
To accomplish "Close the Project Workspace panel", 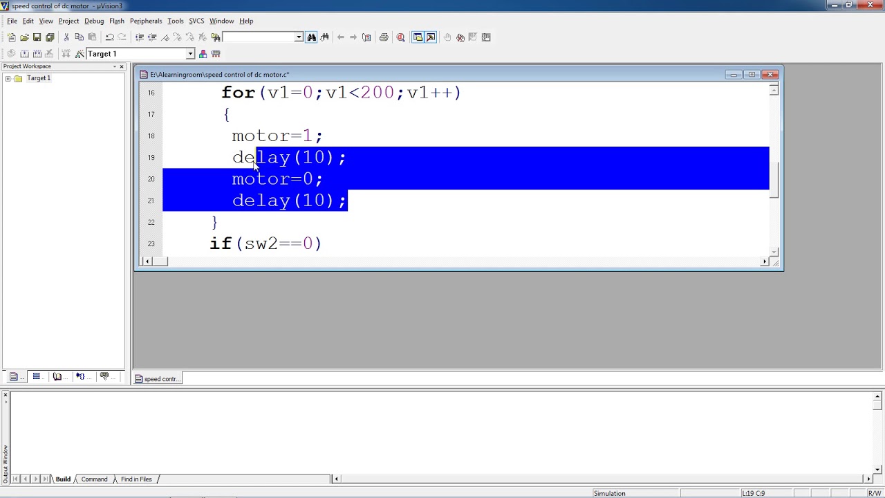I will click(x=122, y=66).
